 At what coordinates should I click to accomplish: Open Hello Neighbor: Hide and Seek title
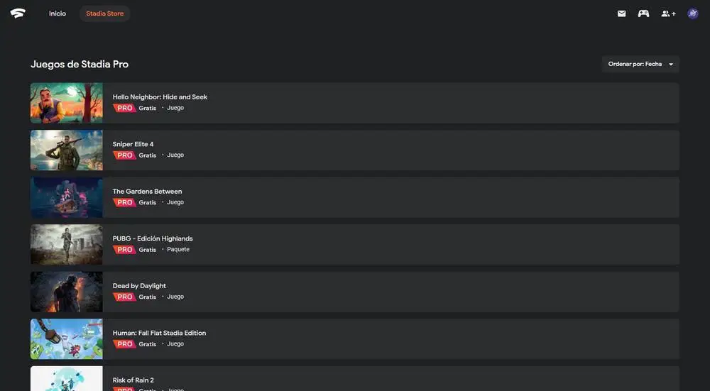tap(160, 97)
